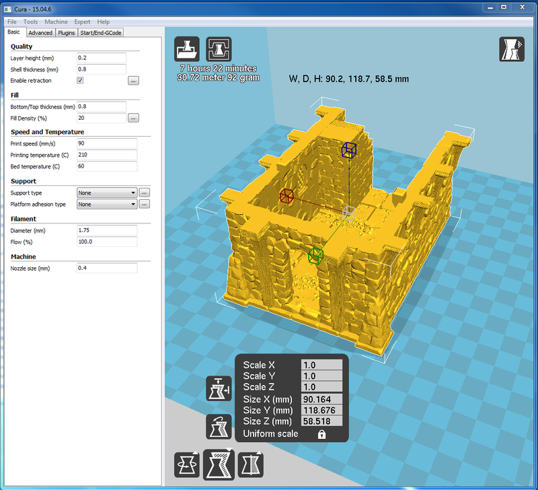Close the Cura window
The image size is (538, 490).
pyautogui.click(x=523, y=7)
